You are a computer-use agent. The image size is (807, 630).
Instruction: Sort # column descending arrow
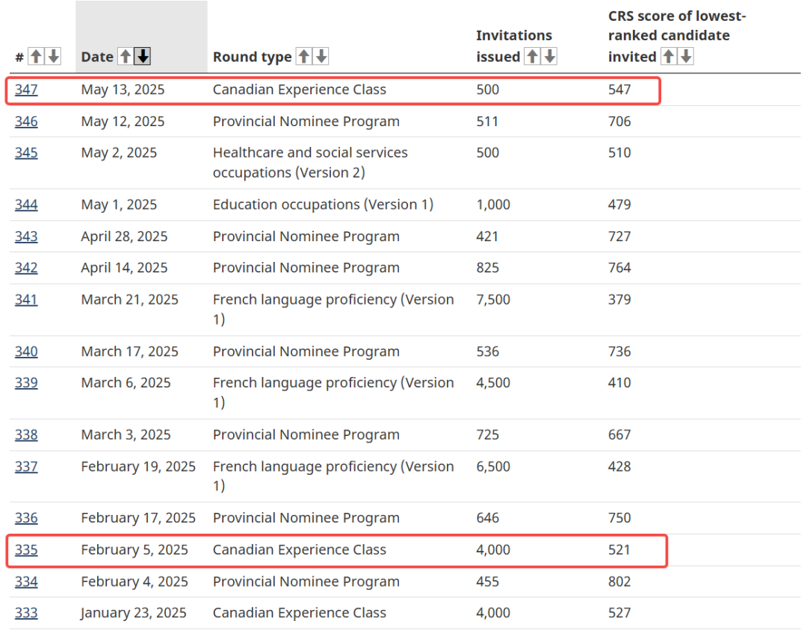(x=54, y=56)
